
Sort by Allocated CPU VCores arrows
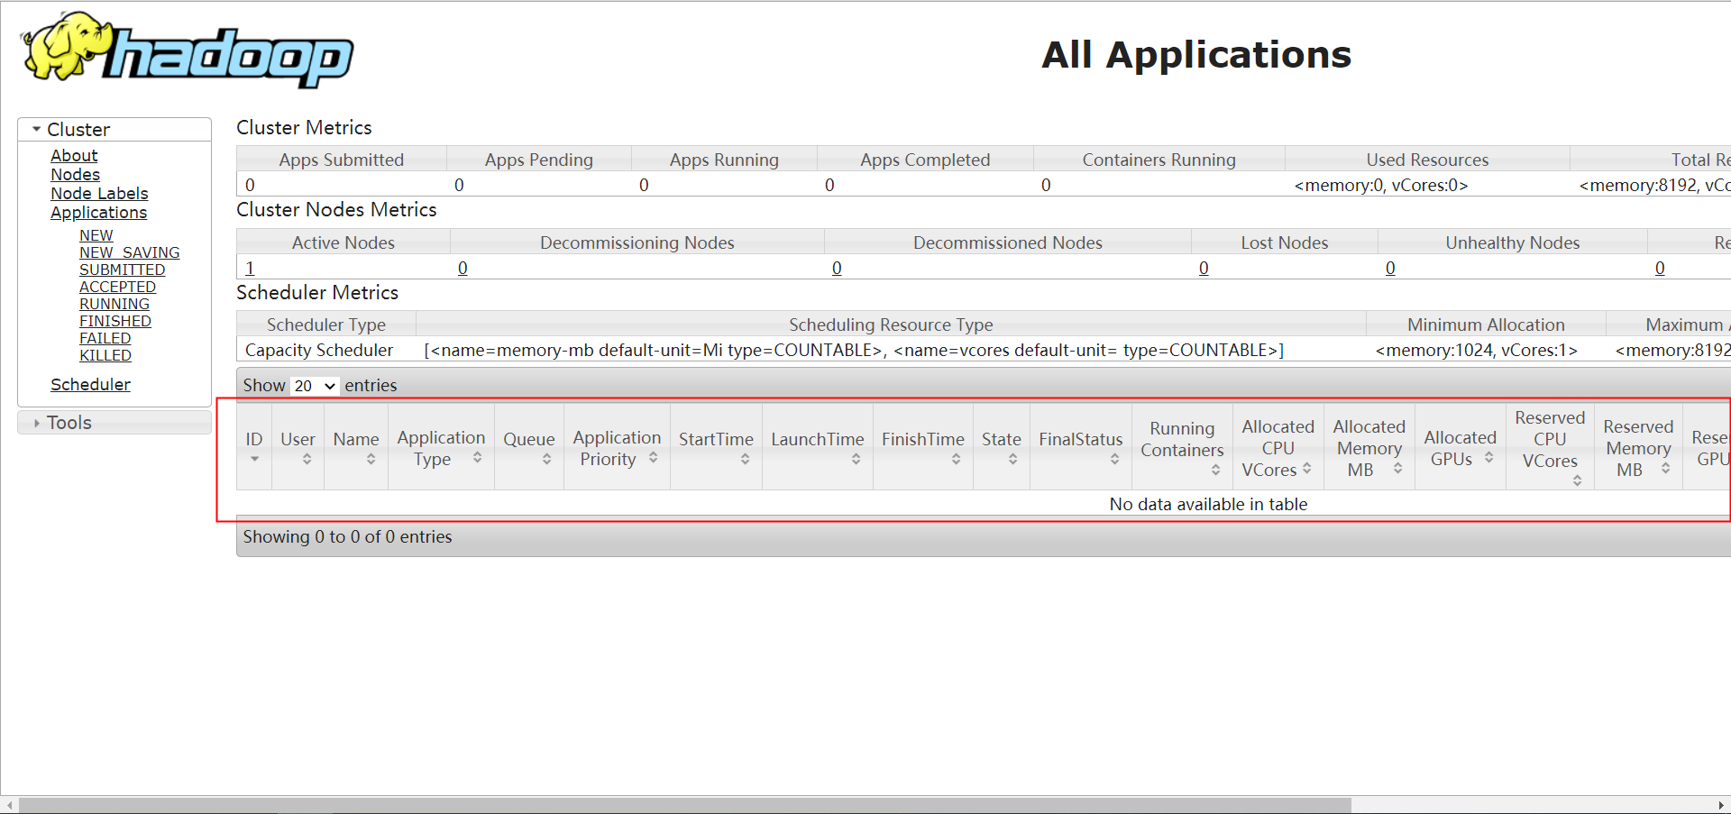pyautogui.click(x=1306, y=468)
